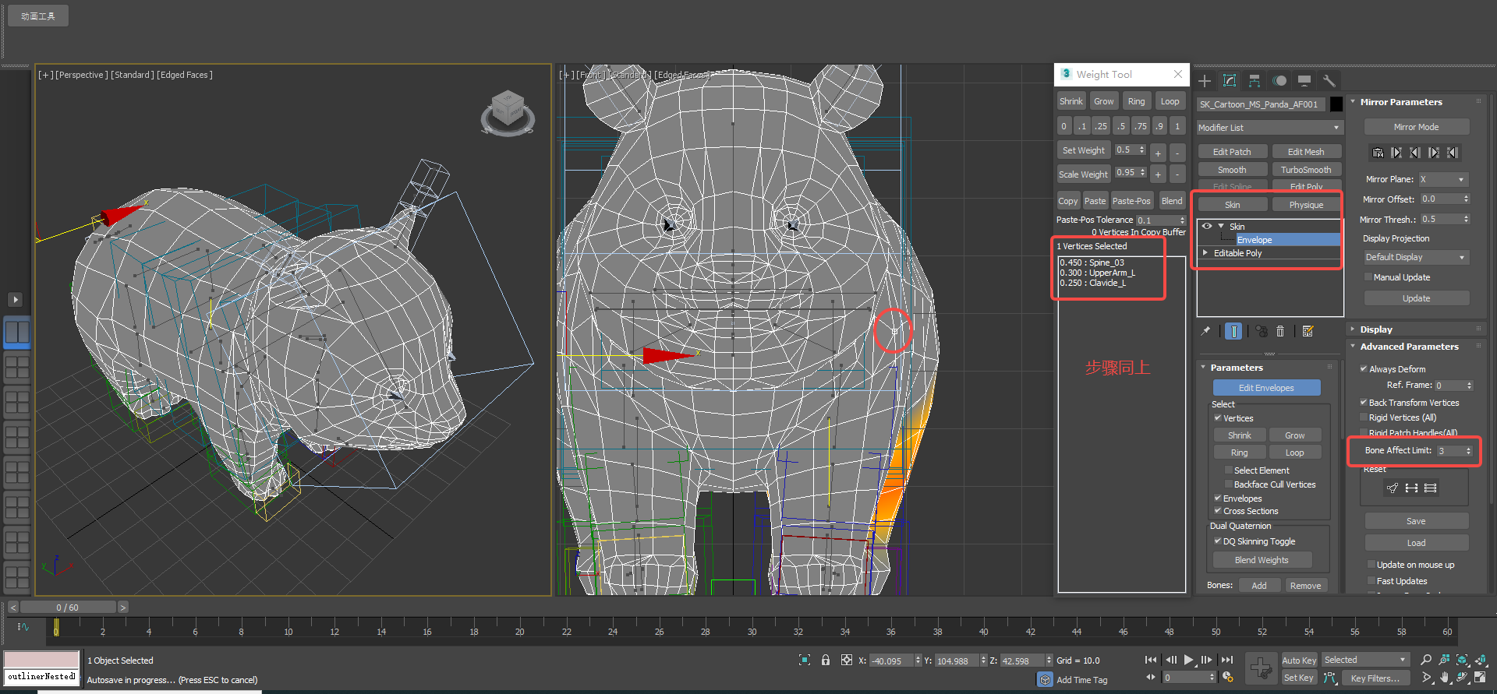Enable Backface Cull Vertices checkbox
1497x694 pixels.
pos(1229,484)
